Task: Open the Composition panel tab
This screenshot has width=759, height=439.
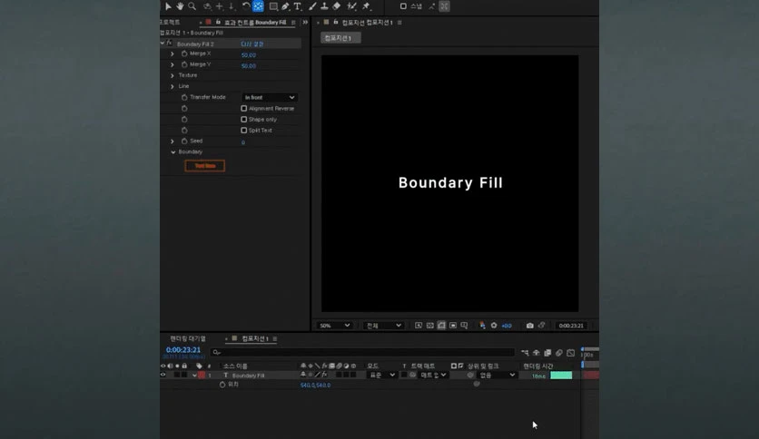Action: (x=367, y=23)
